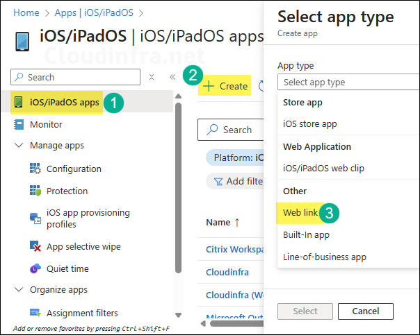Screen dimensions: 420x335
Task: Choose iOS store app option
Action: pyautogui.click(x=348, y=124)
